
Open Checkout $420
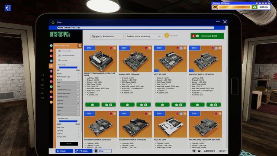(x=207, y=36)
